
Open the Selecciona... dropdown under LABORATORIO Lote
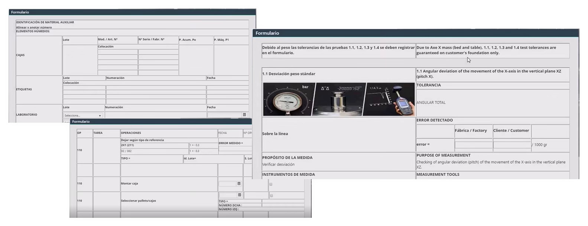(x=82, y=116)
